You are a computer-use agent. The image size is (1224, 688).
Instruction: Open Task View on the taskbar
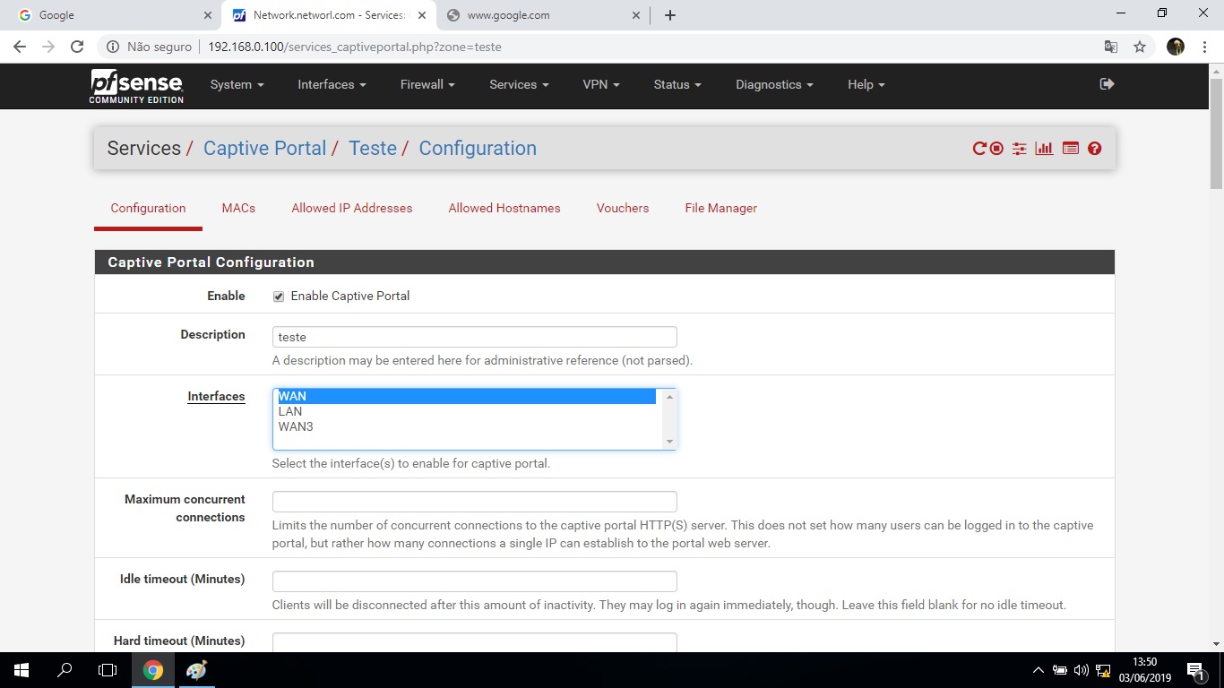click(108, 670)
